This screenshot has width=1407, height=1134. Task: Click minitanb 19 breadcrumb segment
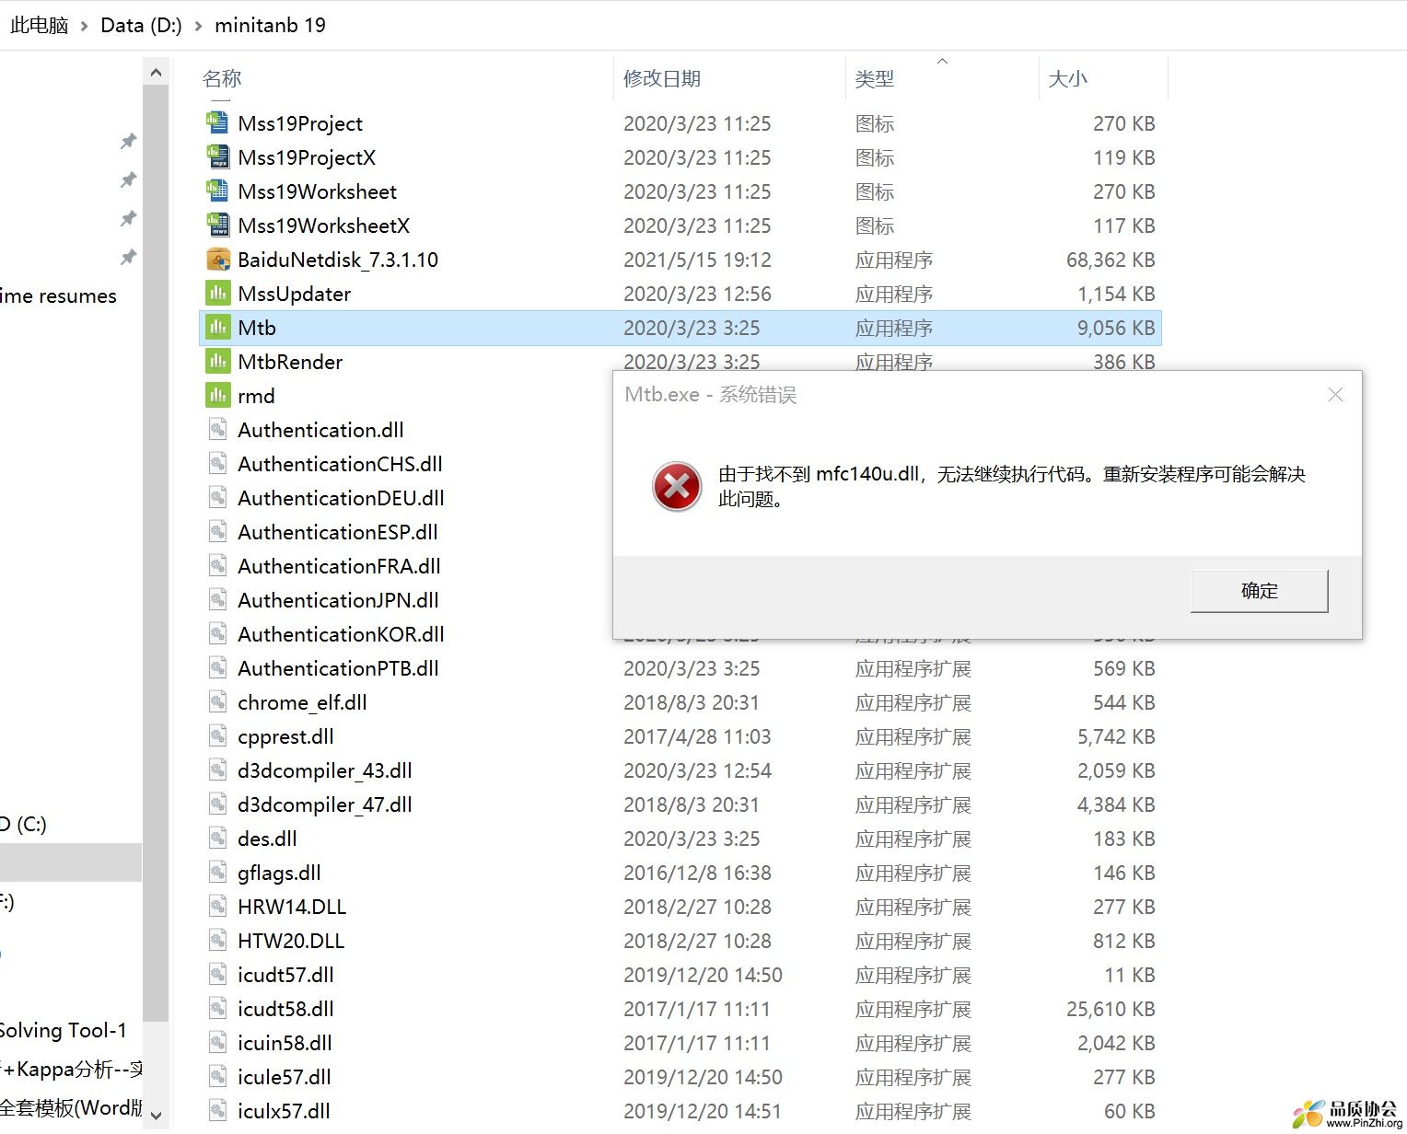(270, 26)
